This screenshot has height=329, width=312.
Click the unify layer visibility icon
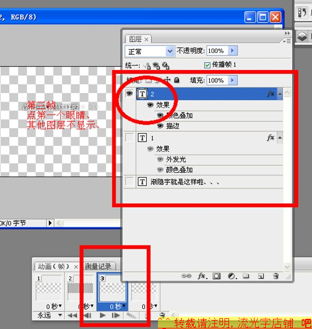click(x=156, y=65)
